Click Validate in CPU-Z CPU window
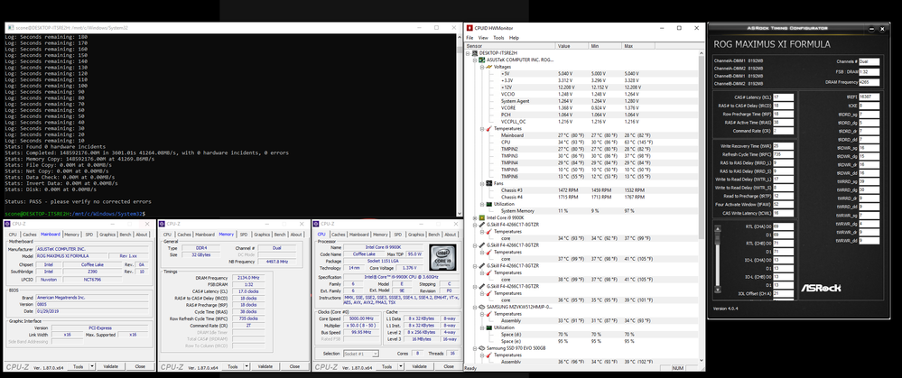Screen dimensions: 902x378 [x=419, y=366]
